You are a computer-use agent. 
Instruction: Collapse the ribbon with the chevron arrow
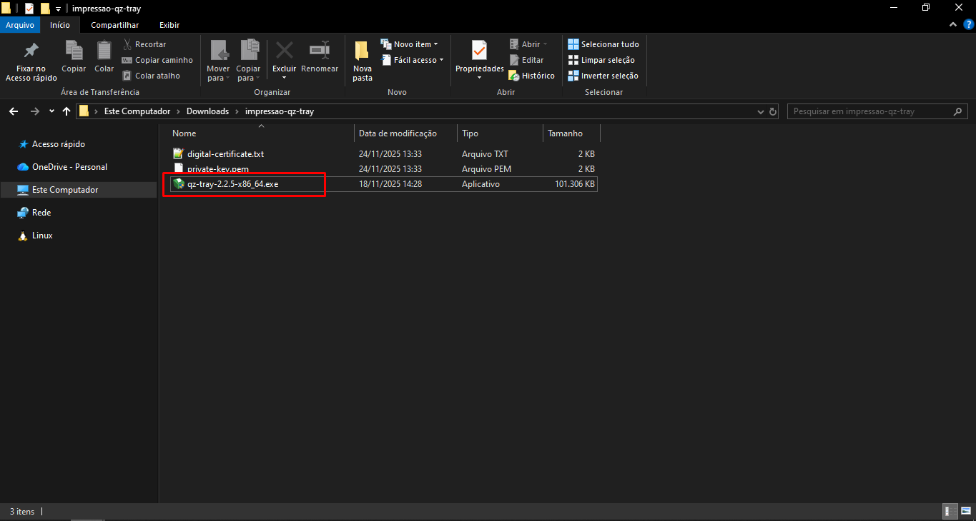(952, 25)
